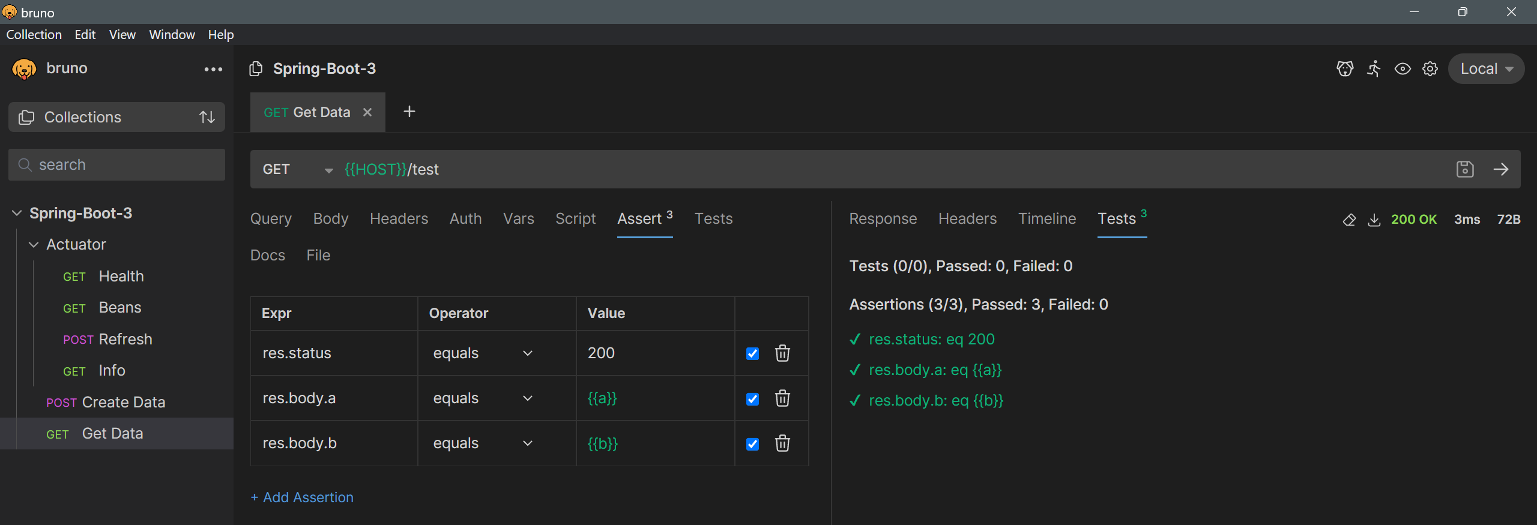Switch to the Script tab
This screenshot has height=525, width=1537.
coord(576,218)
